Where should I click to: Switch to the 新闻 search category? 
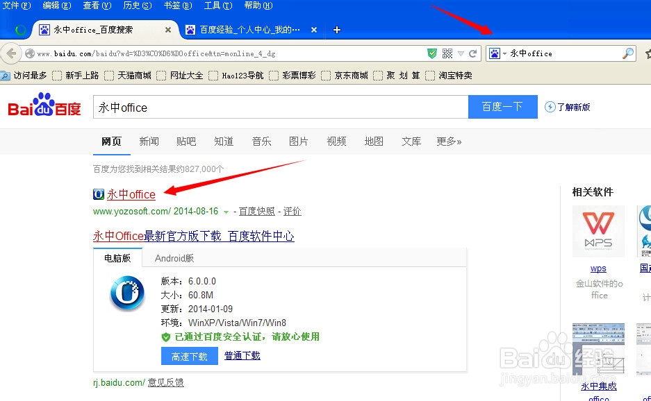pyautogui.click(x=149, y=142)
